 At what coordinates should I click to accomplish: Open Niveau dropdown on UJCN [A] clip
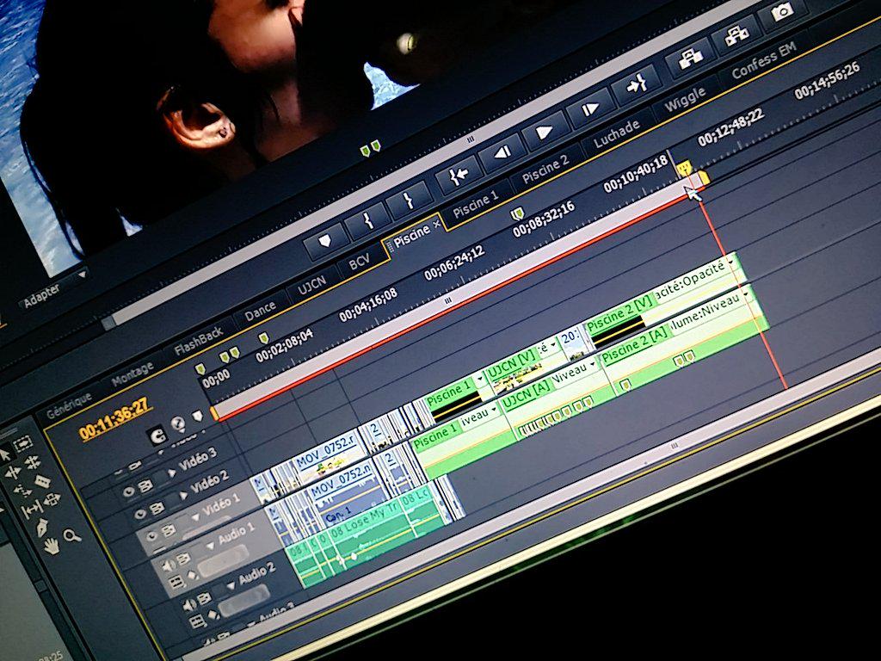[x=593, y=364]
